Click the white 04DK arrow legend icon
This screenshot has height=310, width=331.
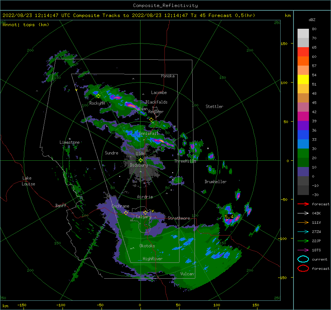point(303,213)
